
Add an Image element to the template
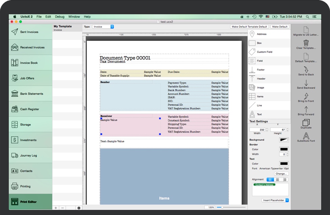[x=252, y=87]
